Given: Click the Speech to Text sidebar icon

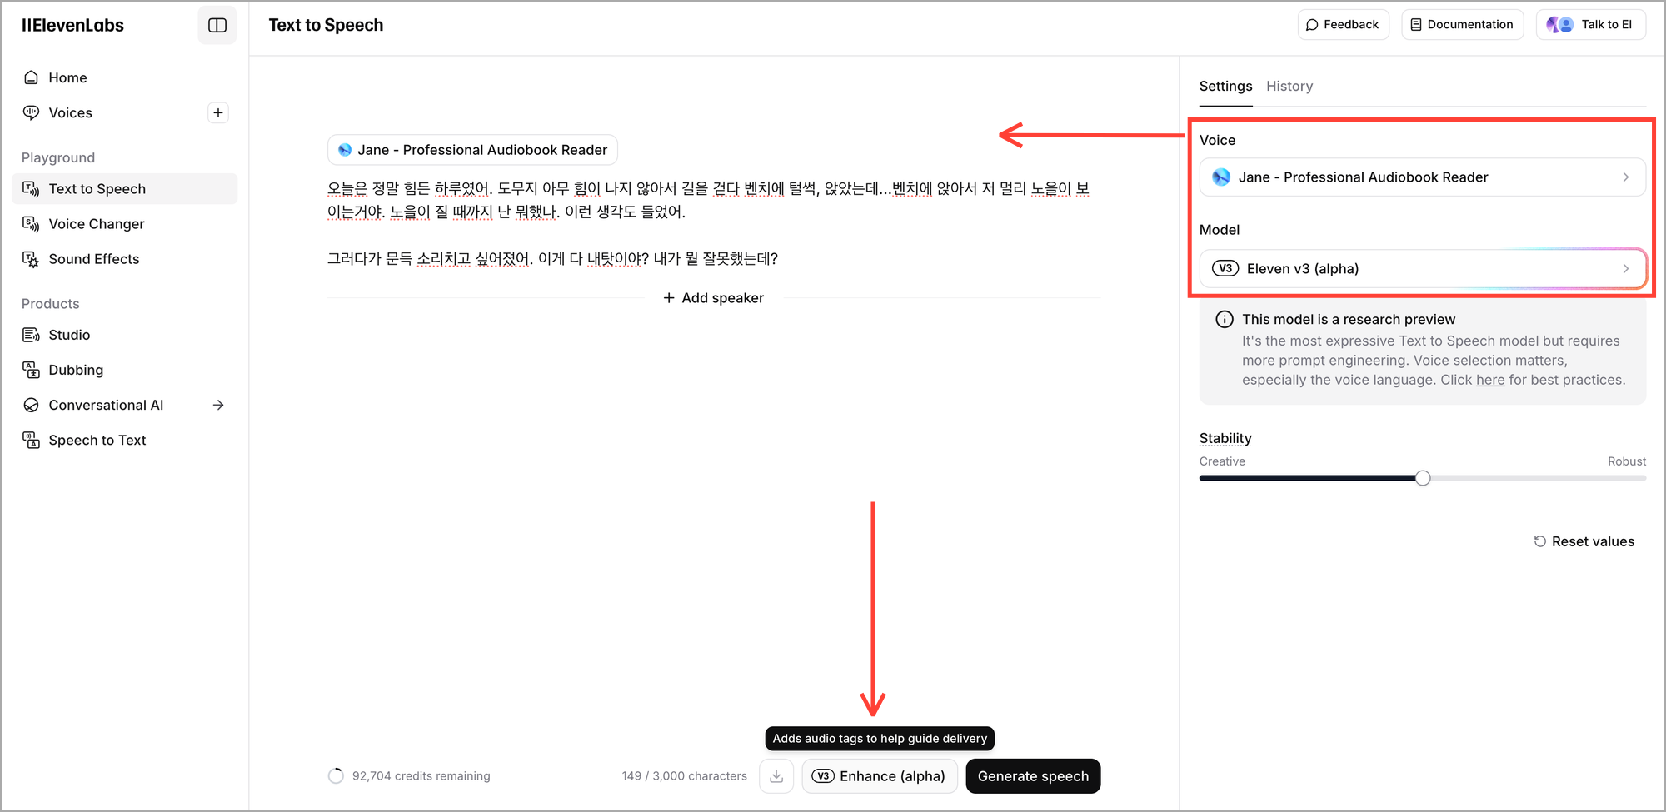Looking at the screenshot, I should click(32, 440).
